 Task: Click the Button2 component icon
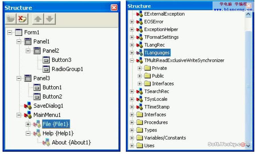[37, 96]
